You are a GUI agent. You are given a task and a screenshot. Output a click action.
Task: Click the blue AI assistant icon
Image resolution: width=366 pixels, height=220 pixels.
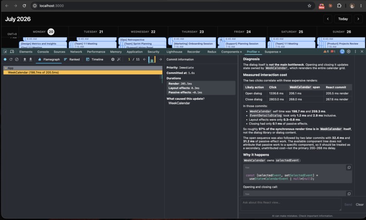coord(342,52)
